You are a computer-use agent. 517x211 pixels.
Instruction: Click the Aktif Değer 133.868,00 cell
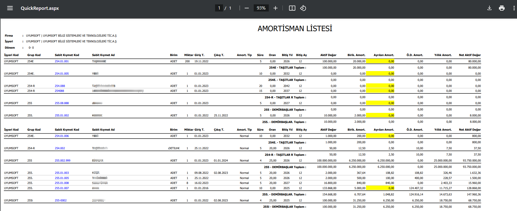point(330,188)
